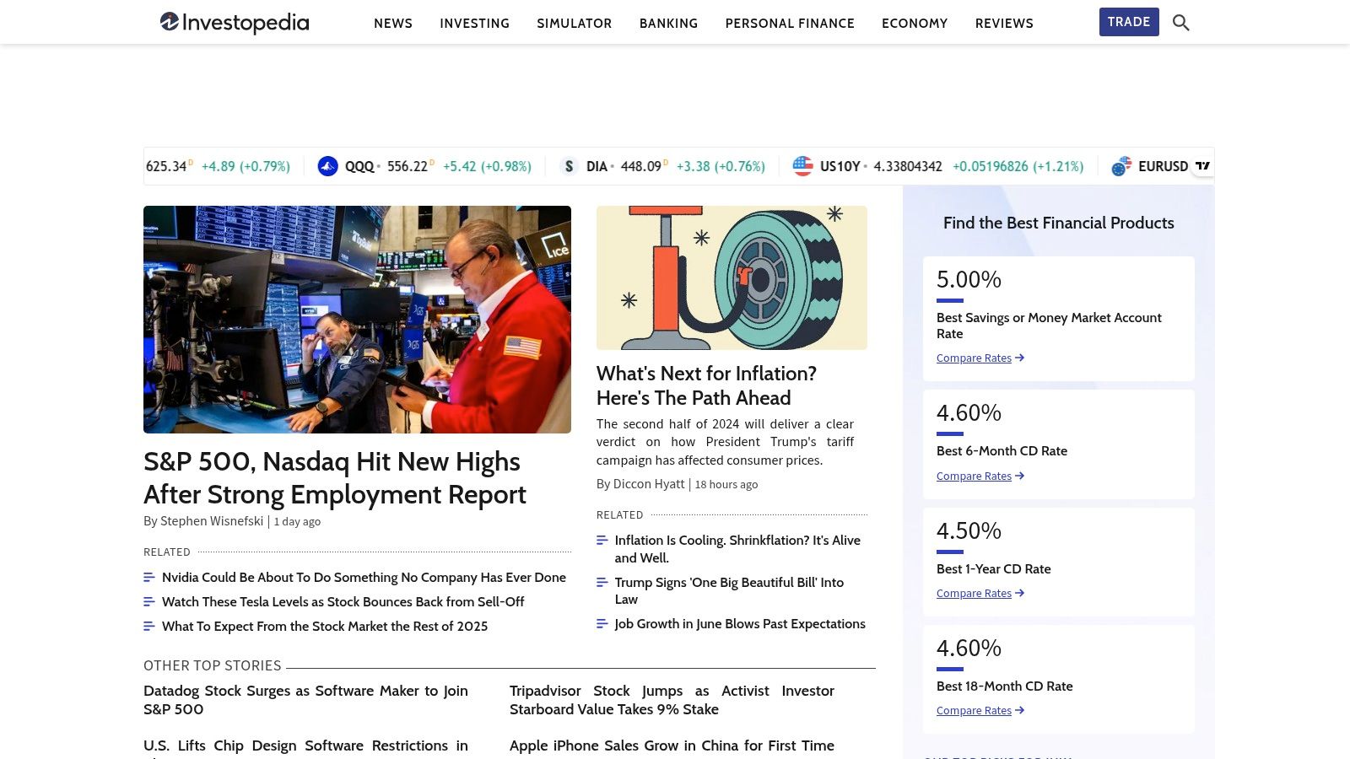This screenshot has height=759, width=1350.
Task: Open author Stephen Wisnefski's profile
Action: tap(212, 521)
